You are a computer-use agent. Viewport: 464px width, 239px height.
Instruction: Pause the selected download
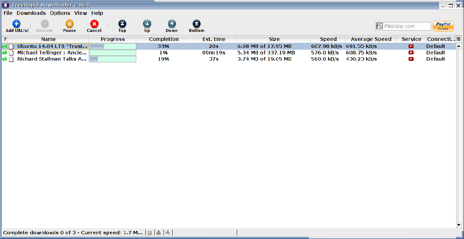click(x=69, y=24)
